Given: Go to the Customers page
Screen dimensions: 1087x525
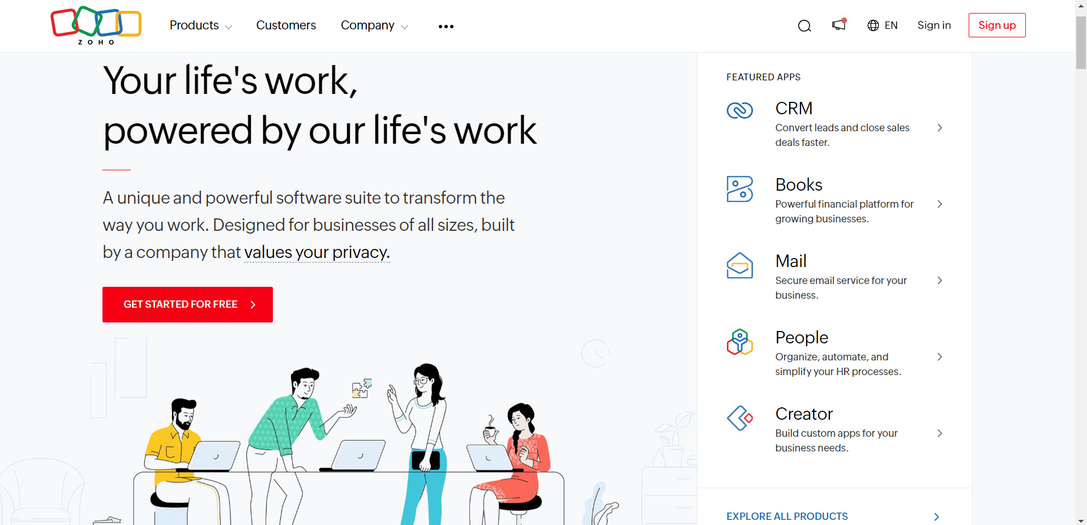Looking at the screenshot, I should [286, 25].
